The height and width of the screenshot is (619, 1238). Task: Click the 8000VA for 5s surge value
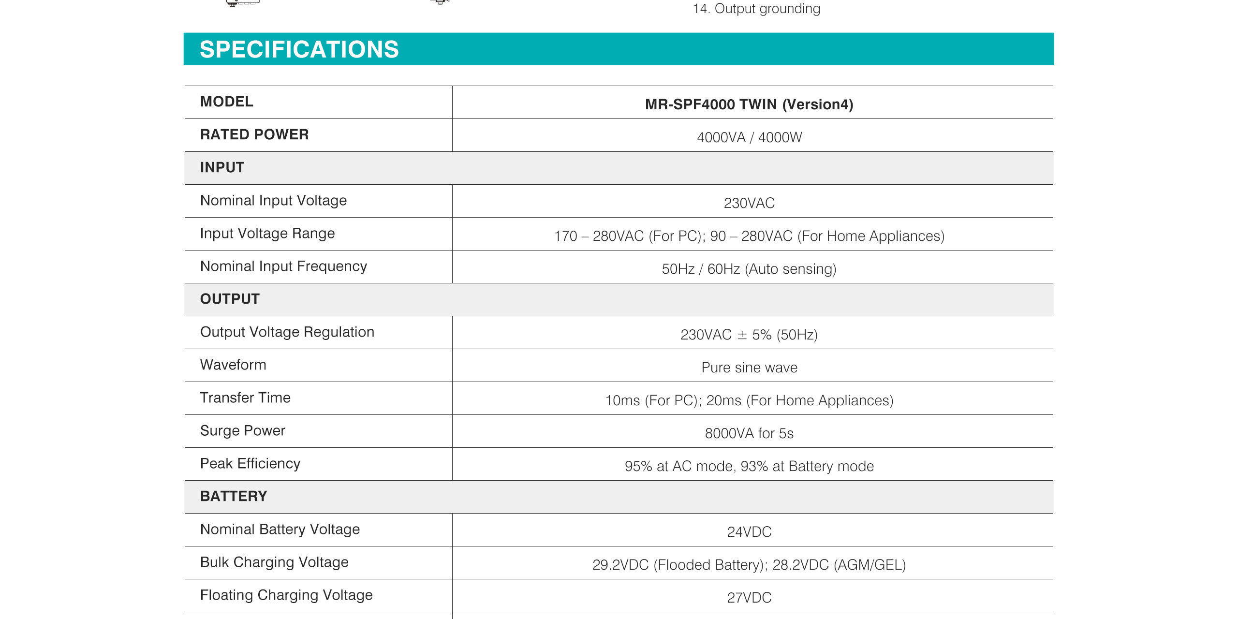pyautogui.click(x=749, y=433)
